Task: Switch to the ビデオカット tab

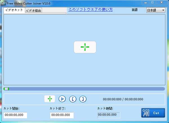Action: [x=14, y=10]
